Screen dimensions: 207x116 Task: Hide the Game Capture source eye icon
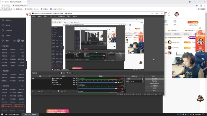(x=74, y=82)
